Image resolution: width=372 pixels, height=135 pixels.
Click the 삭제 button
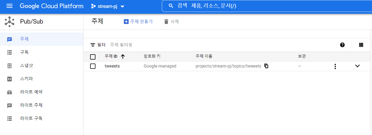[x=171, y=22]
